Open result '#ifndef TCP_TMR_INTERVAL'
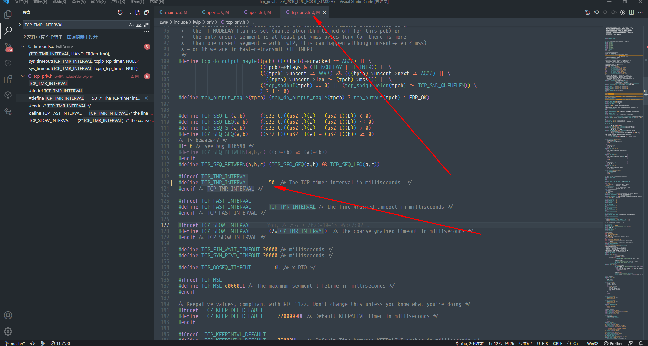This screenshot has width=648, height=346. coord(56,91)
